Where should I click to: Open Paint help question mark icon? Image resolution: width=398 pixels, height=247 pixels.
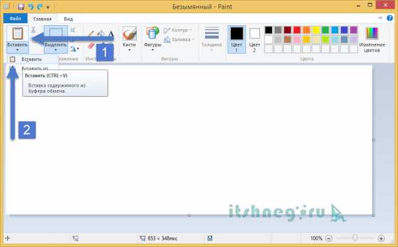(389, 18)
